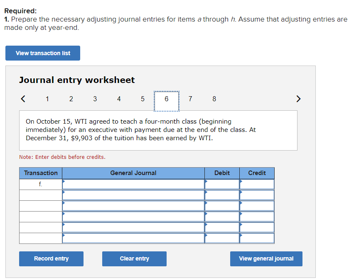Click the Clear entry button

click(134, 258)
